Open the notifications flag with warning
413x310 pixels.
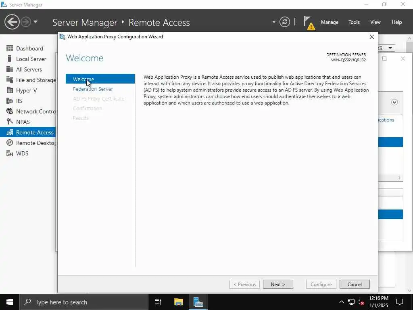coord(309,23)
